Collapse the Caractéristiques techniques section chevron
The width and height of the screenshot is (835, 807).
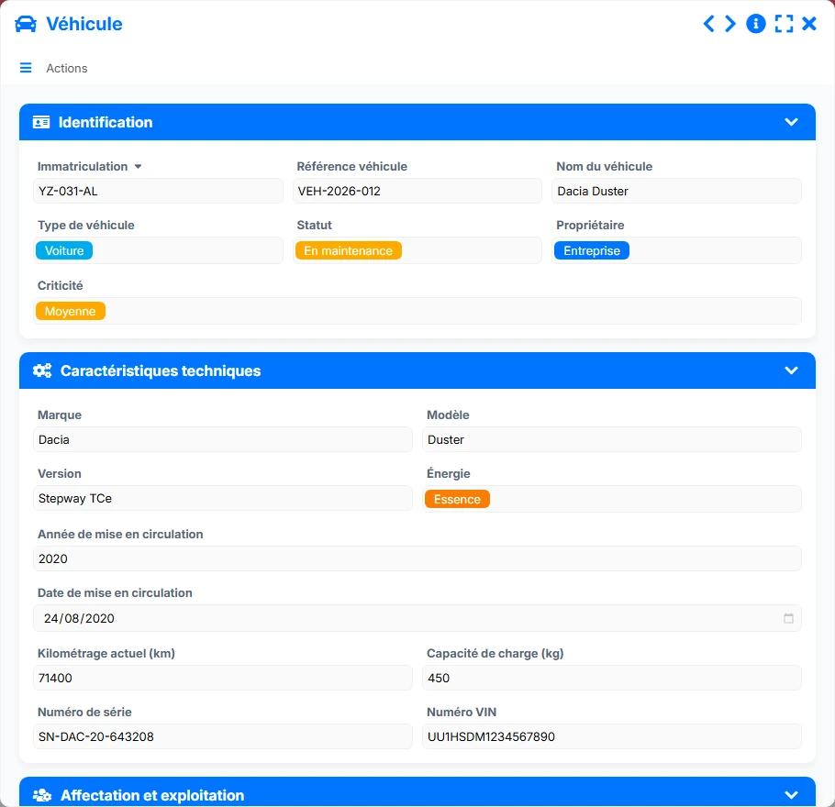pos(791,370)
